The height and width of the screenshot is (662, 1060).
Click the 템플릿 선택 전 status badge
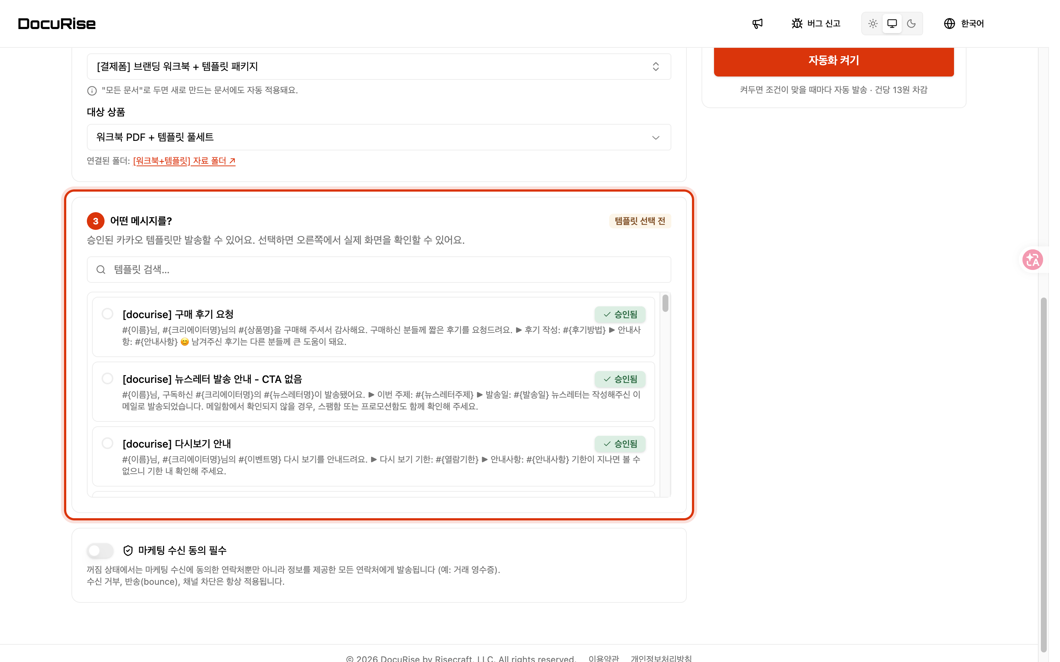point(640,221)
